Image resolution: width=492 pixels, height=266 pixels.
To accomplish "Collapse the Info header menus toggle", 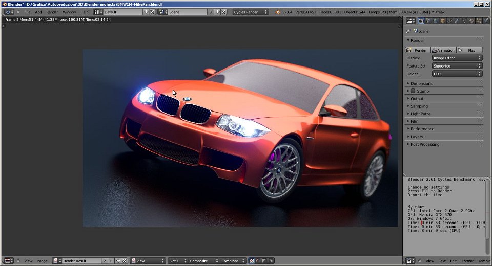I will (18, 12).
